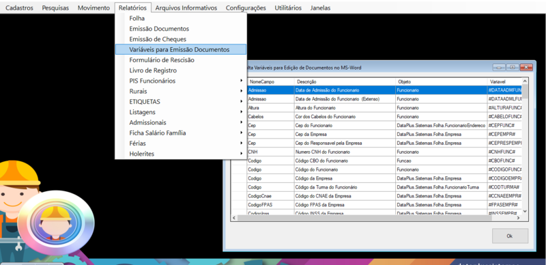This screenshot has height=265, width=546.
Task: Click the #CODTURMA# variable cell
Action: pos(504,187)
